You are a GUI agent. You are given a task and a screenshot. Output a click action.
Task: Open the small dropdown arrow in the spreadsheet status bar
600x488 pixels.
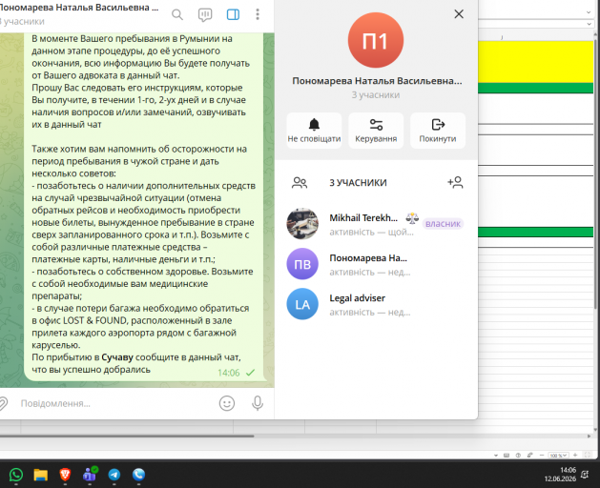click(x=495, y=456)
